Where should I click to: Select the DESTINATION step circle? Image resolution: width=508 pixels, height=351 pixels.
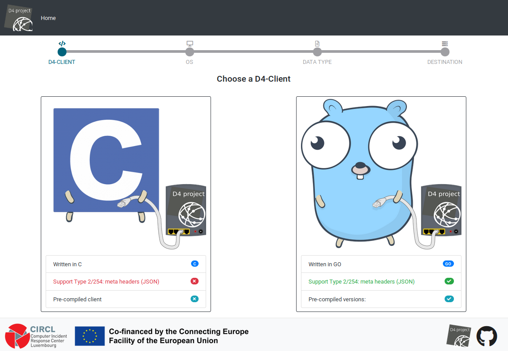click(445, 52)
